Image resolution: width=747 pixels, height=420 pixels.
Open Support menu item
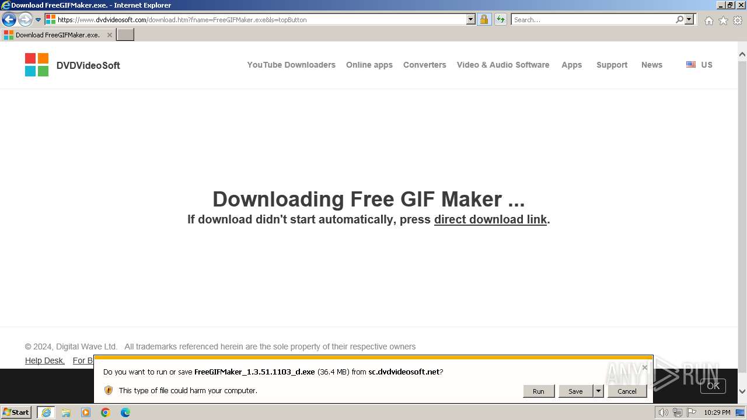pyautogui.click(x=612, y=65)
